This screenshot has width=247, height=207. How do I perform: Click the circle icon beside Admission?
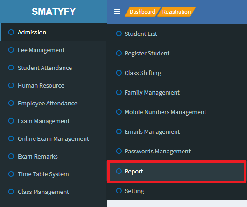coord(11,32)
